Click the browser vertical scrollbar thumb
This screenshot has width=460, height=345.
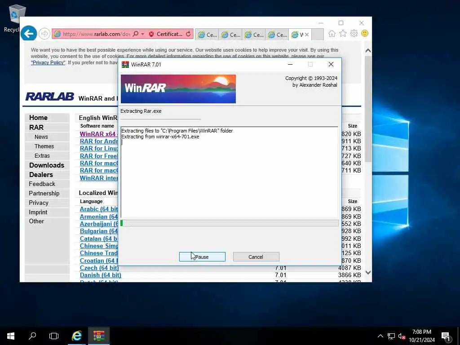(368, 109)
